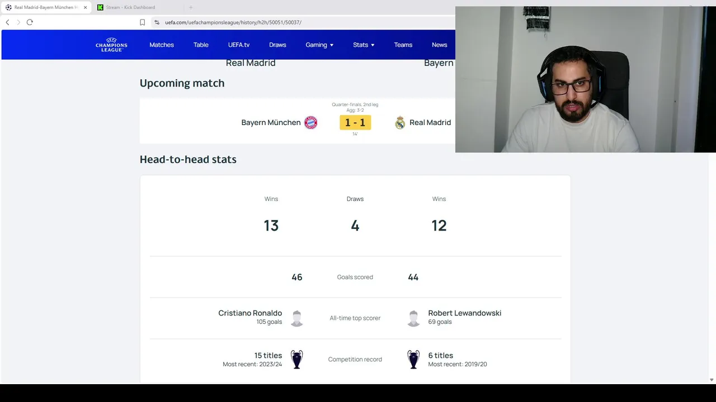Click the Real Madrid club crest
716x402 pixels.
pos(400,123)
